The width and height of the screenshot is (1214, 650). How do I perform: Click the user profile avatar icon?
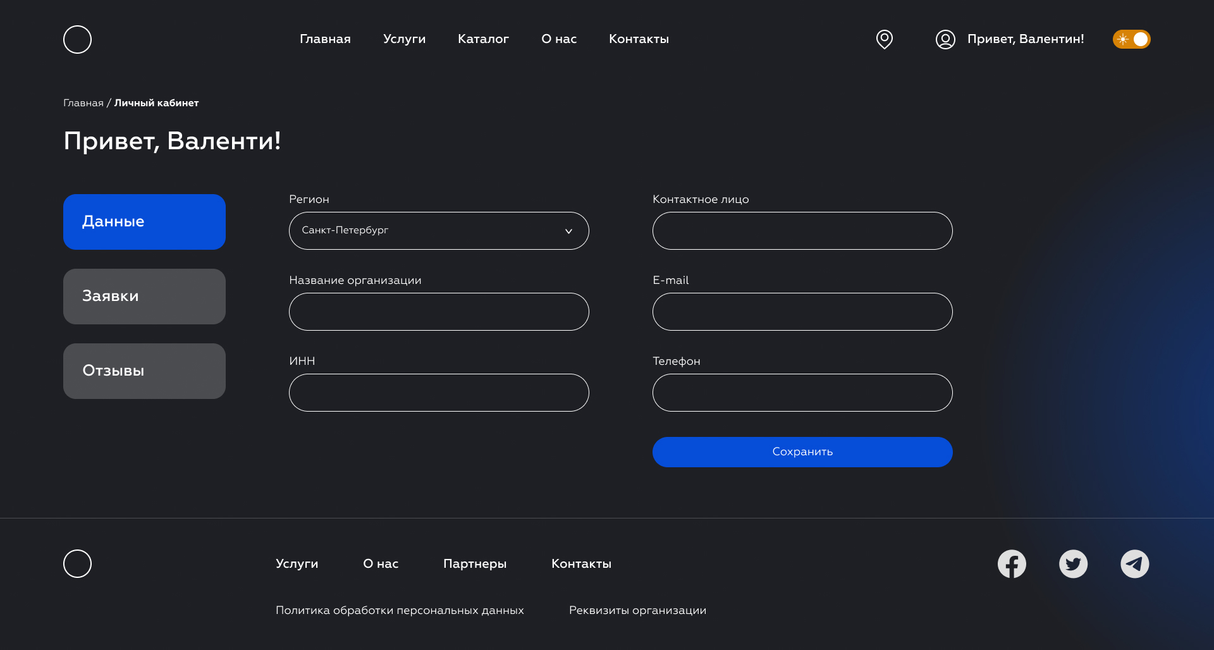click(x=945, y=39)
